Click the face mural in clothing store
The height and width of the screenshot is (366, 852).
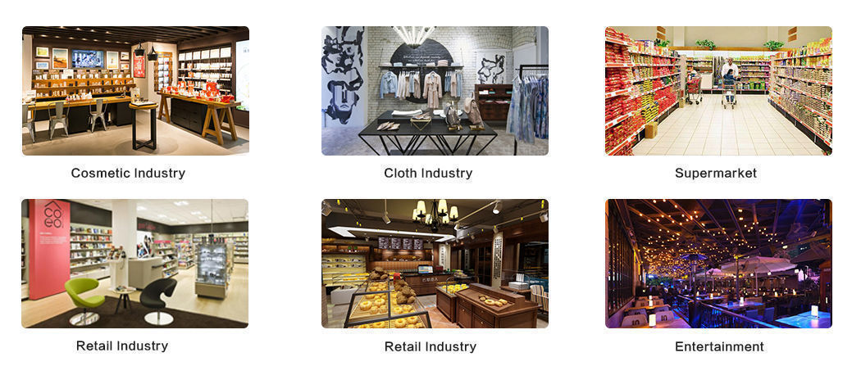(342, 76)
